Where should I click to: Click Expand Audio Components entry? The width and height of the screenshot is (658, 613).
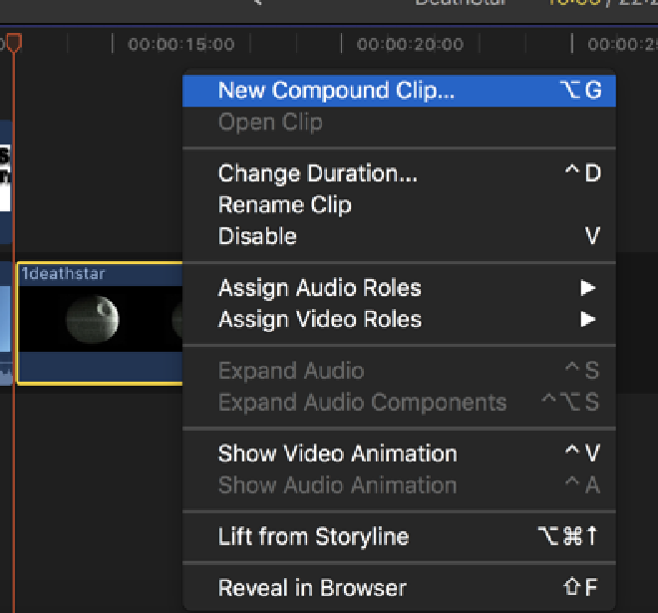[x=362, y=404]
